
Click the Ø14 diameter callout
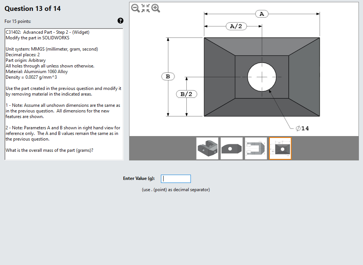point(302,128)
